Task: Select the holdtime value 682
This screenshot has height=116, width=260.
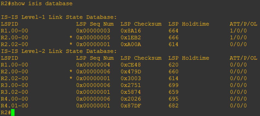Action: pos(173,106)
